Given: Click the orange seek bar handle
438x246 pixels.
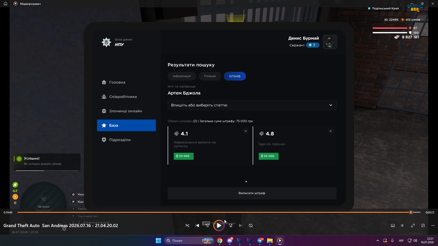Looking at the screenshot, I should [x=411, y=213].
